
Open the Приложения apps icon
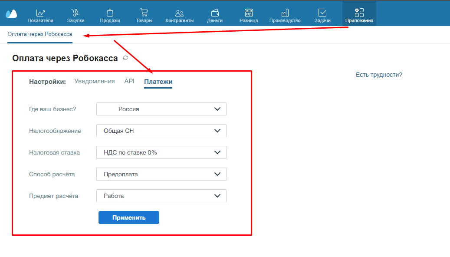pyautogui.click(x=359, y=13)
